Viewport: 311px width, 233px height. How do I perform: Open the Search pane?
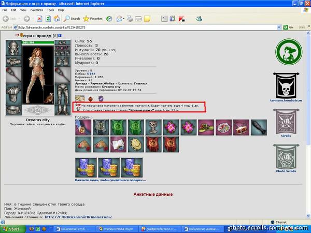72,19
